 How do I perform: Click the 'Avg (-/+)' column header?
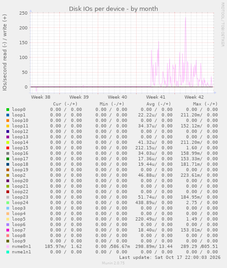point(158,104)
